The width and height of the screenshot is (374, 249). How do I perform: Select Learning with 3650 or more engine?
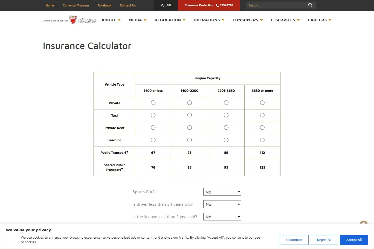point(262,140)
